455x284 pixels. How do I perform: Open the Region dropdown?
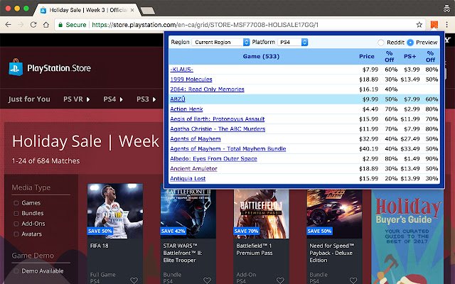click(x=220, y=43)
